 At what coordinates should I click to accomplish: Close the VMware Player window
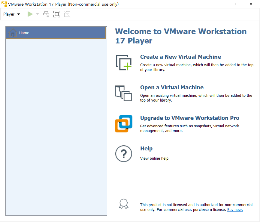click(x=251, y=4)
